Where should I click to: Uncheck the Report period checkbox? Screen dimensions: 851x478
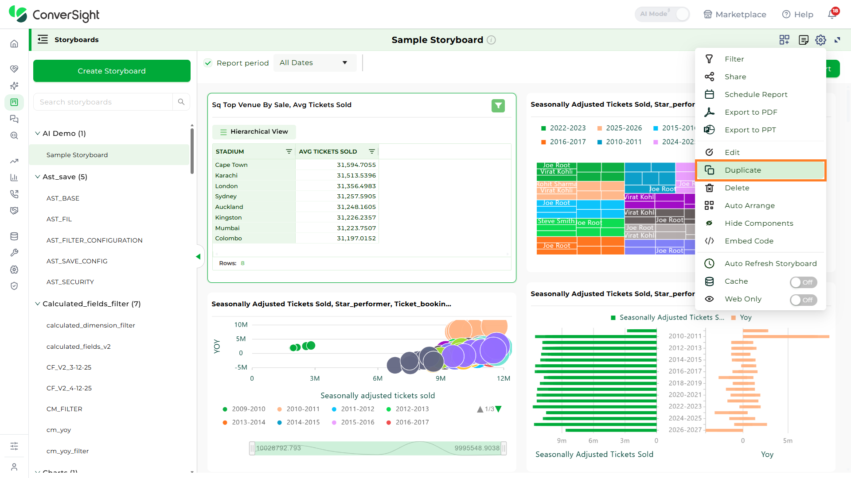coord(208,63)
